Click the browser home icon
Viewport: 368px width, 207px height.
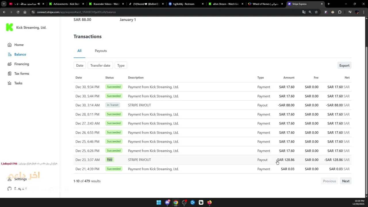25,12
